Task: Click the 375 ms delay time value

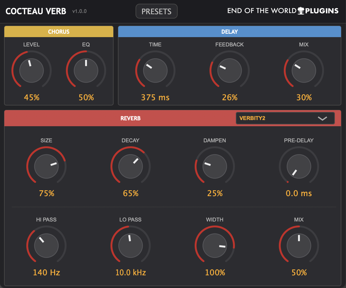Action: point(155,97)
